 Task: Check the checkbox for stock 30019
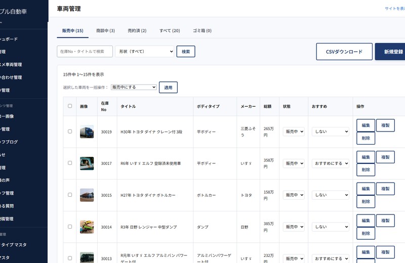(70, 131)
